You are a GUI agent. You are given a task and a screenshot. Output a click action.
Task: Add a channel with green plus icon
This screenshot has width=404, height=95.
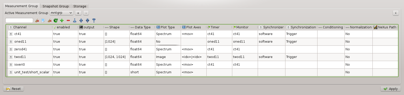tap(62, 20)
